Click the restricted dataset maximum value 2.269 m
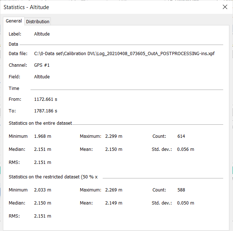Image resolution: width=233 pixels, height=231 pixels. point(114,190)
